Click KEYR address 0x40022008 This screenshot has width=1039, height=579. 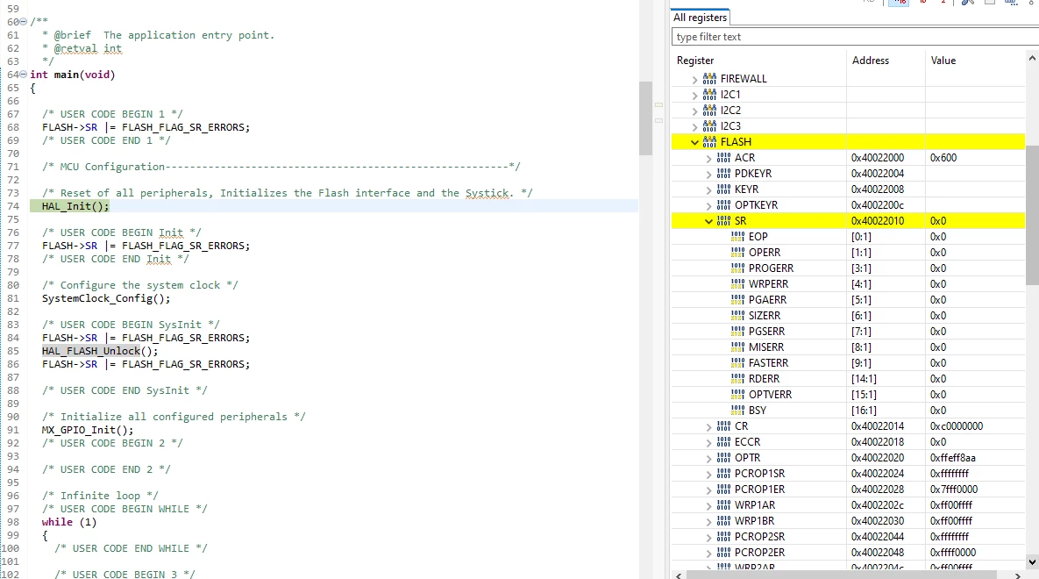click(878, 189)
